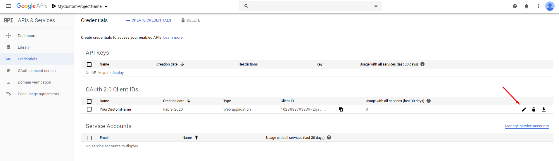Open OAuth consent screen page

(37, 70)
